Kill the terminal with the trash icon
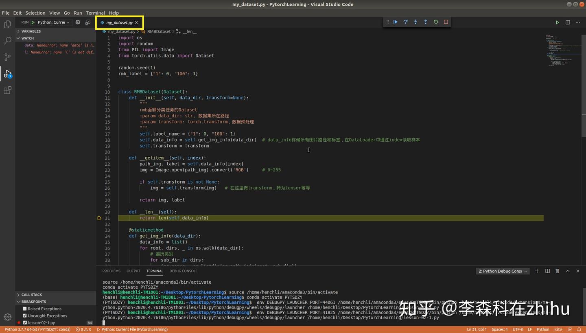 click(x=557, y=271)
